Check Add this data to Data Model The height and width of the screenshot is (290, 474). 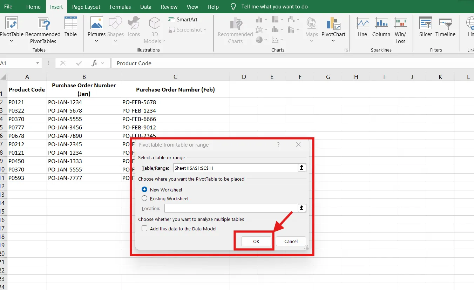click(144, 228)
